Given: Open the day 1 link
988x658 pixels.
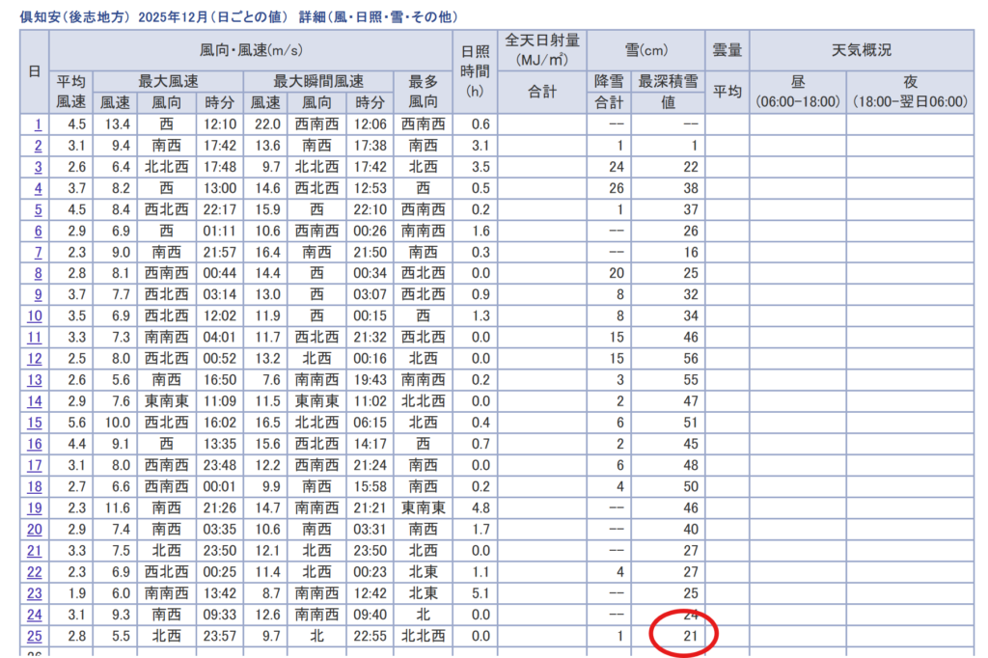Looking at the screenshot, I should 38,124.
